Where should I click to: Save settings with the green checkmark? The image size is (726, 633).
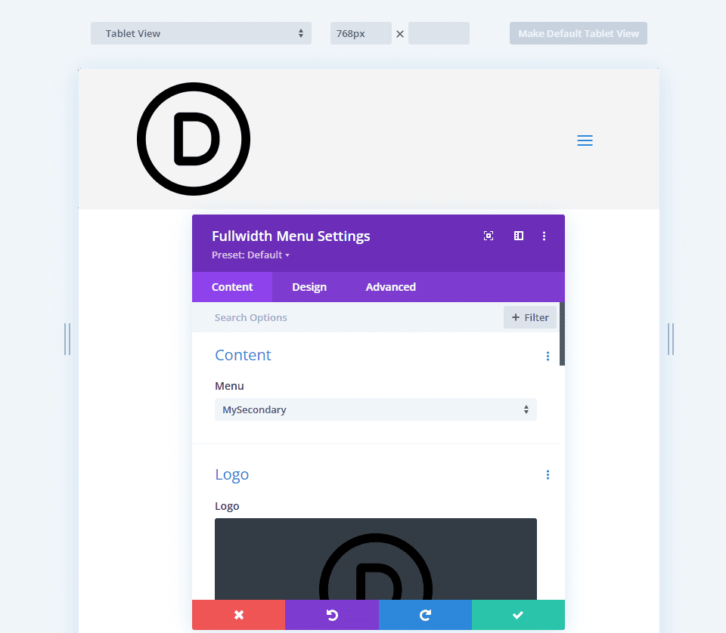518,614
